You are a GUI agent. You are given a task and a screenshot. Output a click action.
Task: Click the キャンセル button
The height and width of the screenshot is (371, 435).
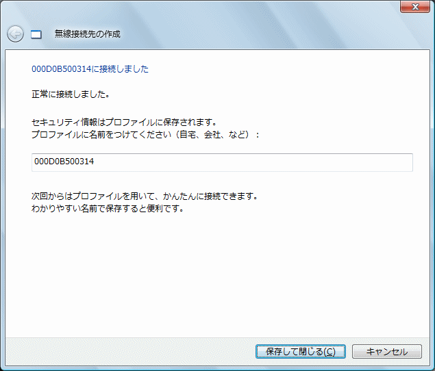pos(387,352)
